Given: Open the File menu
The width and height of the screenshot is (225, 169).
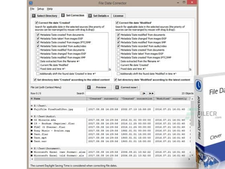Looking at the screenshot, I should (32, 9).
